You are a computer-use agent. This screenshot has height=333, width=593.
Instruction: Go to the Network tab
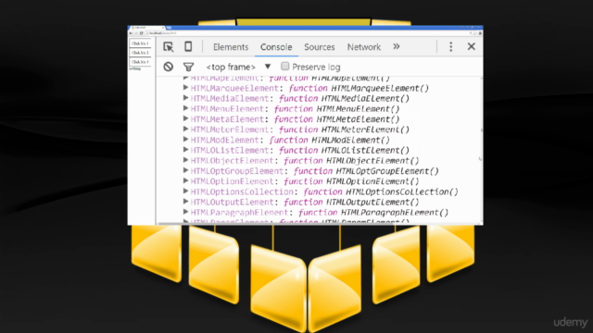[364, 47]
